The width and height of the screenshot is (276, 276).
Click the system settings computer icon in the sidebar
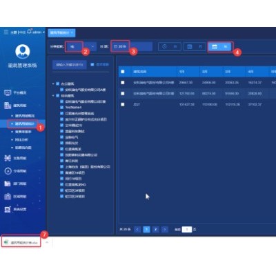pyautogui.click(x=8, y=209)
